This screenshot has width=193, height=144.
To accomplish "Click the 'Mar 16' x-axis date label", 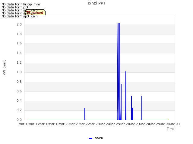I will point(24,124).
